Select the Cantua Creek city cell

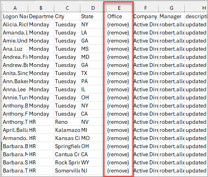(x=67, y=154)
